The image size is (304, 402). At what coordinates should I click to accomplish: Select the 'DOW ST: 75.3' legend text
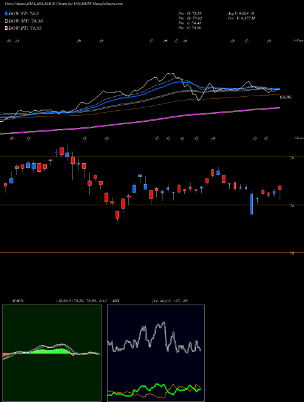pos(24,13)
